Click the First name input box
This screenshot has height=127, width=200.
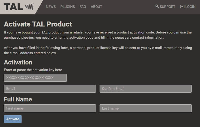point(50,108)
